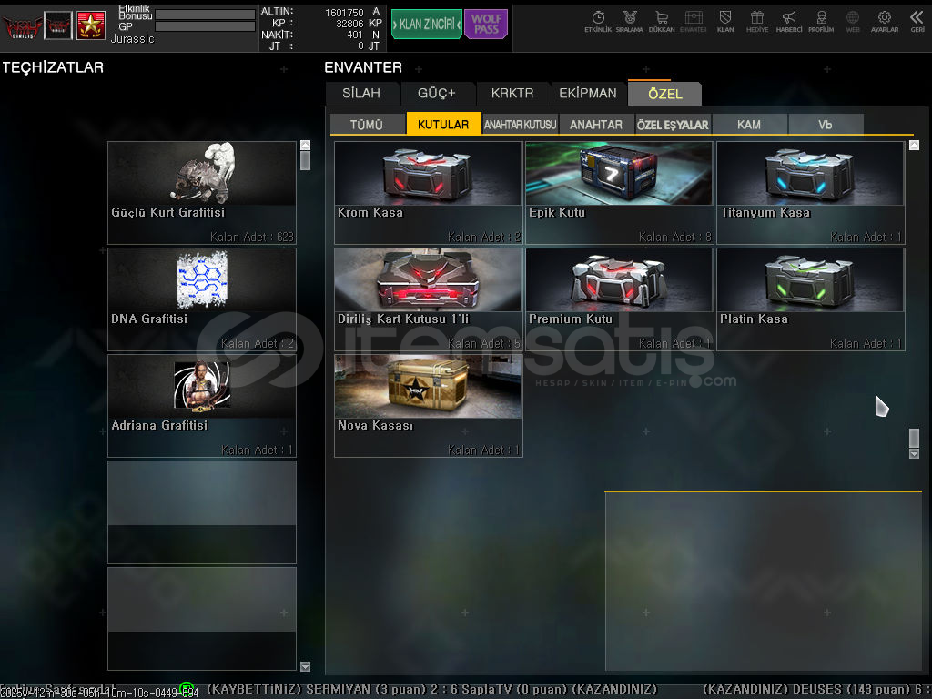Select Diriliş Kart Kutusu 1'li
The width and height of the screenshot is (932, 699).
pos(428,299)
